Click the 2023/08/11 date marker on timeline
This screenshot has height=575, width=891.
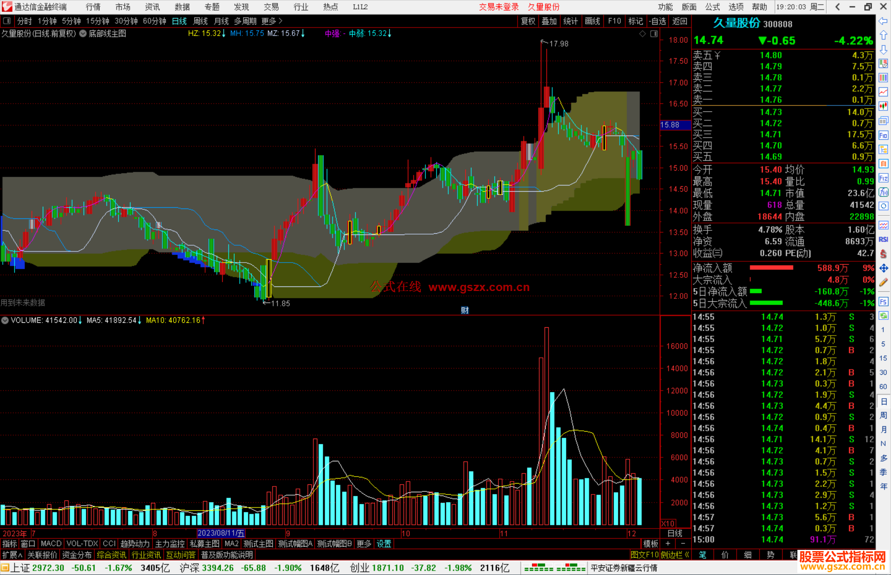(221, 533)
